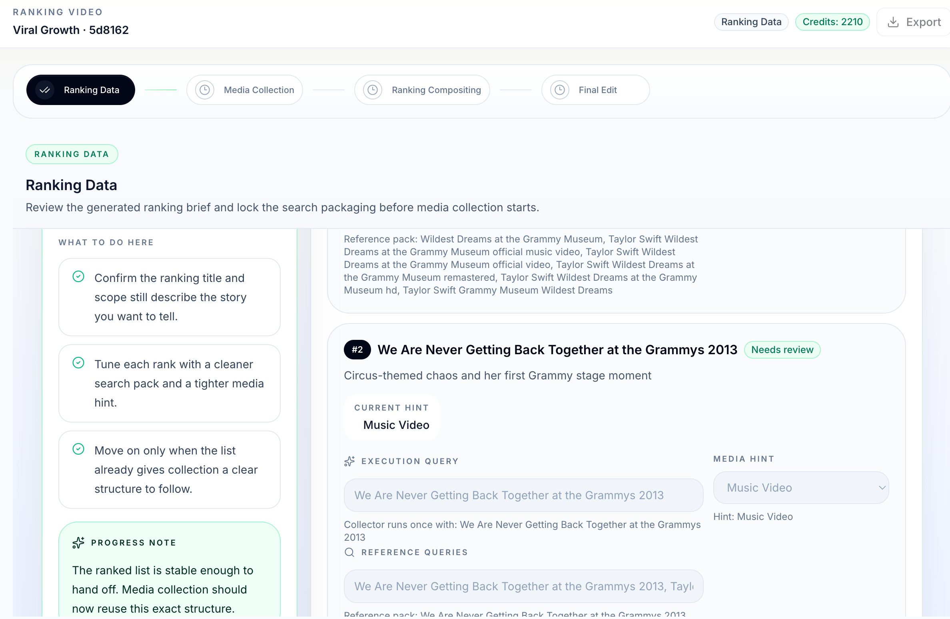Toggle the check circle for Tune each rank
The width and height of the screenshot is (950, 619).
78,363
